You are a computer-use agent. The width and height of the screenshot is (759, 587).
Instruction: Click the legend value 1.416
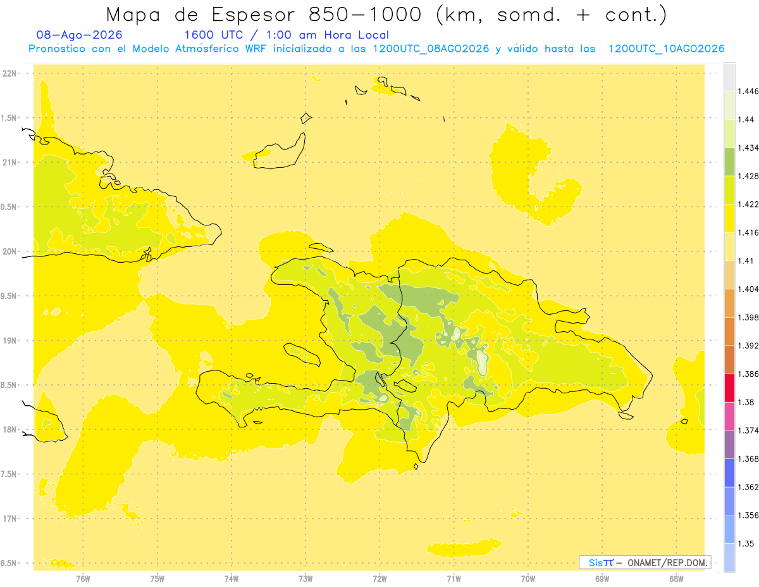click(748, 232)
